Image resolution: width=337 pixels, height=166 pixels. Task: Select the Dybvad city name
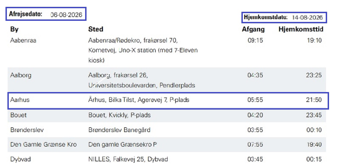coord(20,159)
